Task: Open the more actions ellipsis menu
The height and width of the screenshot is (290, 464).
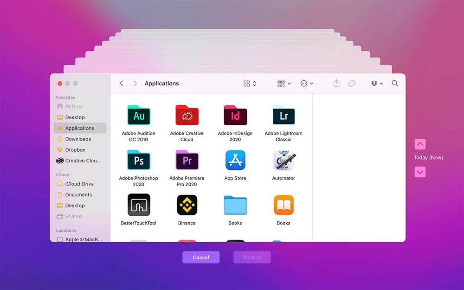Action: pyautogui.click(x=307, y=84)
